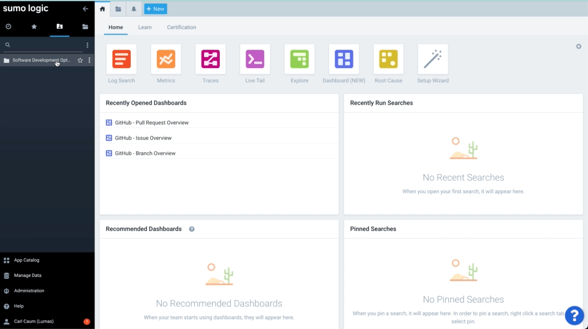Click the sumo logic logo
The width and height of the screenshot is (588, 329).
tap(26, 8)
